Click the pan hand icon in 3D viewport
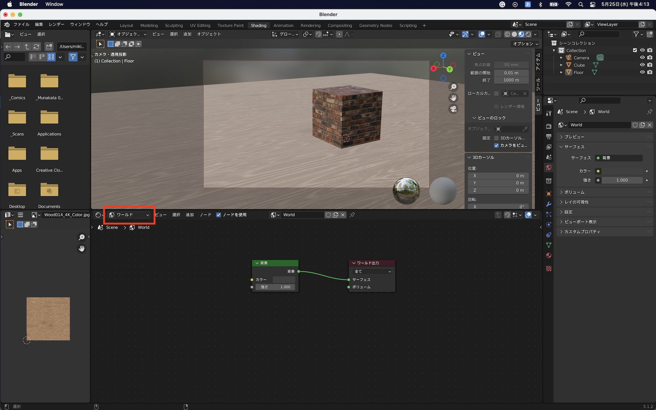This screenshot has width=656, height=410. [x=453, y=98]
